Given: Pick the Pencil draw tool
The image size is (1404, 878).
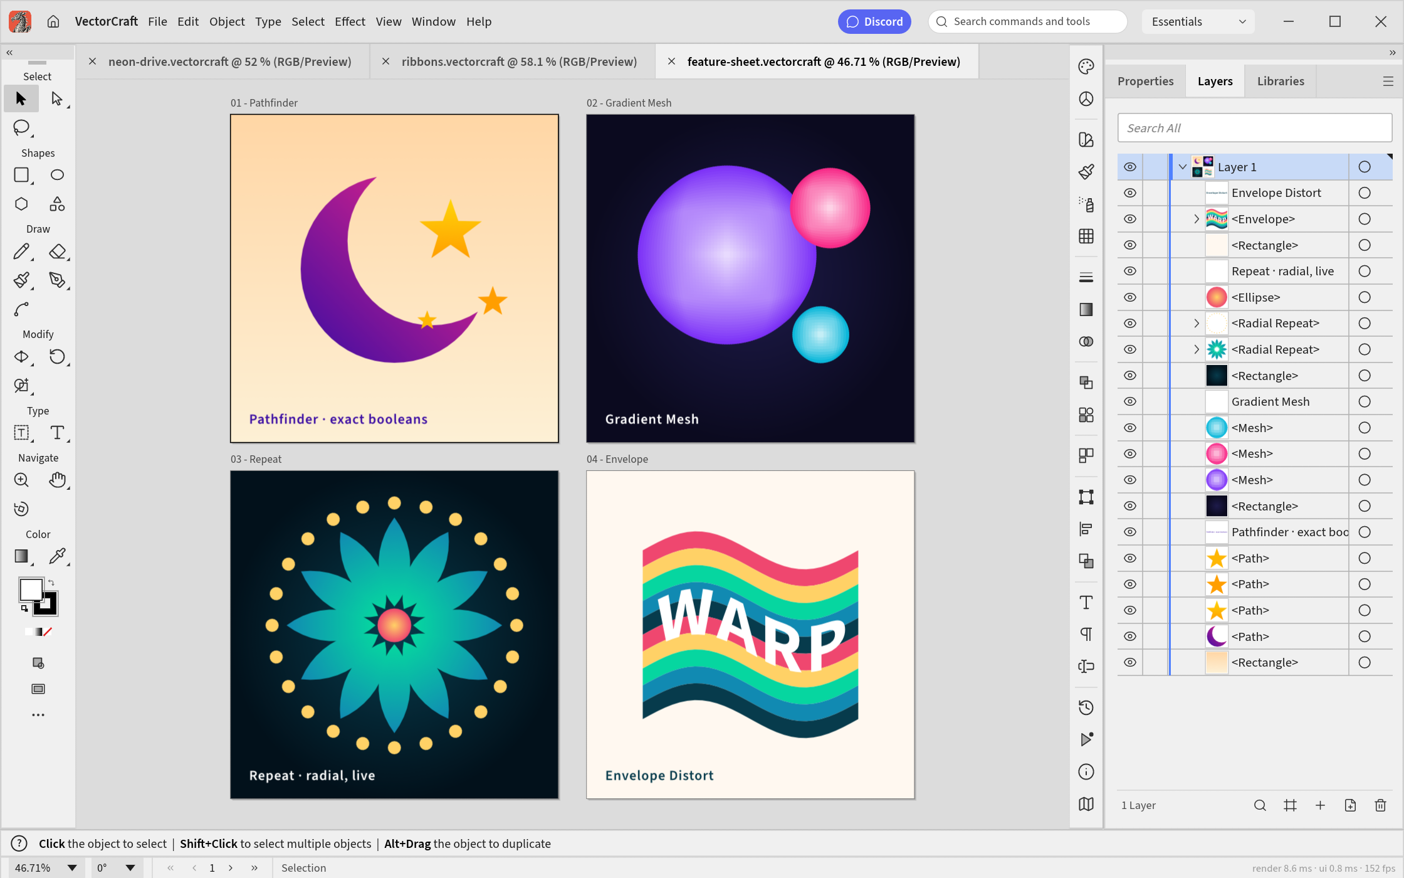Looking at the screenshot, I should tap(22, 251).
